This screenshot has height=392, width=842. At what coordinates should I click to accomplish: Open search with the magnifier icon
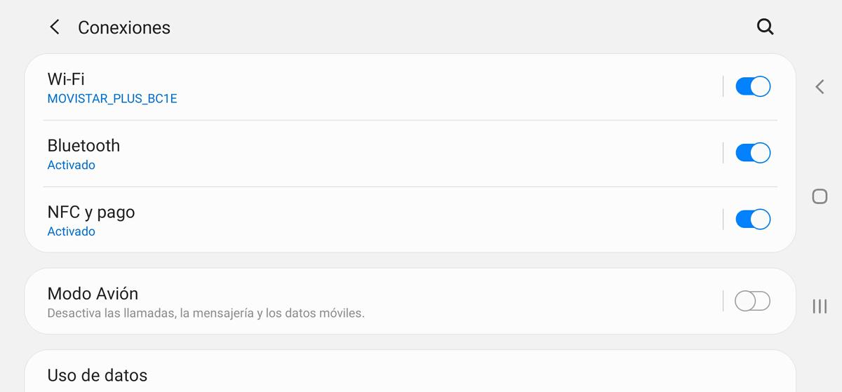point(765,27)
